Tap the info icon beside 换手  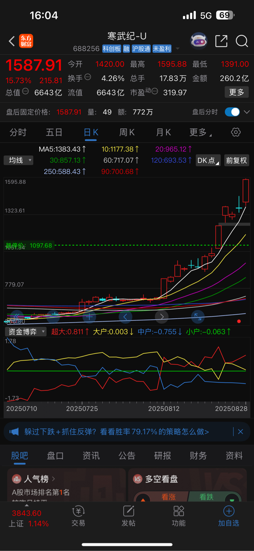[x=88, y=77]
